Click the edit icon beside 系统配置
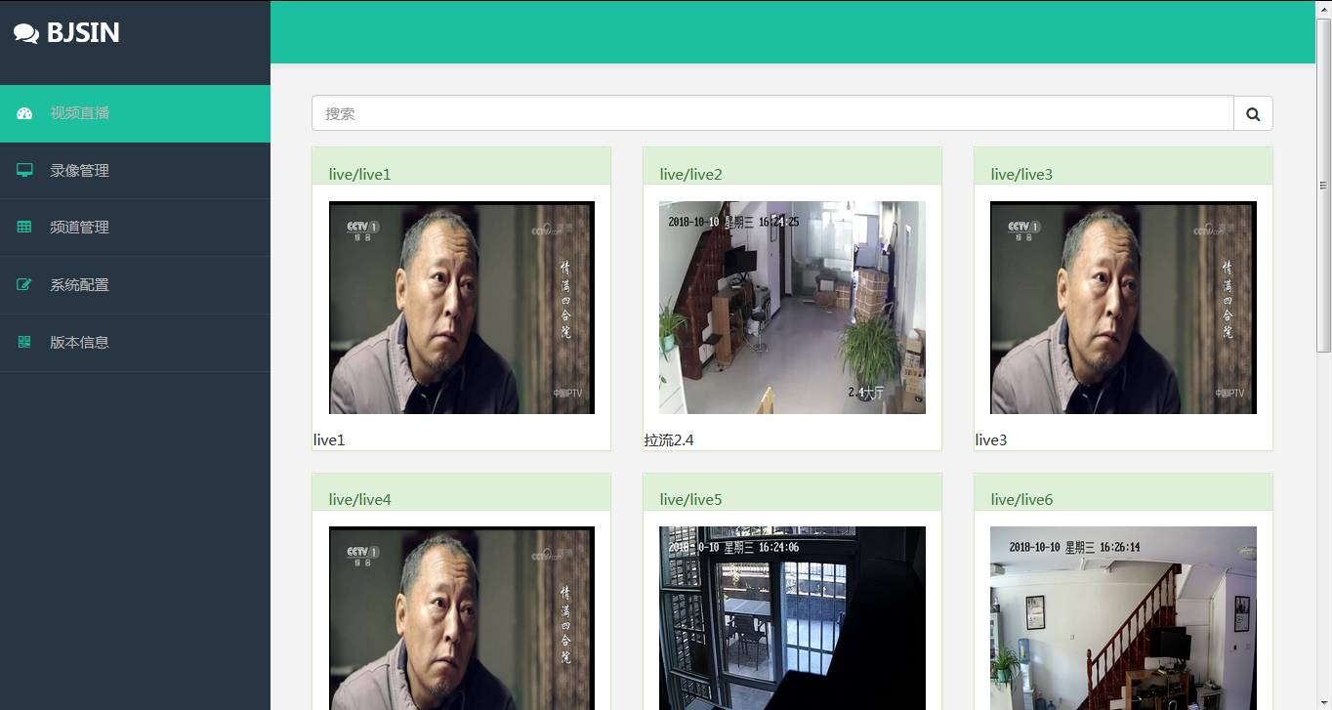This screenshot has width=1332, height=710. tap(24, 285)
